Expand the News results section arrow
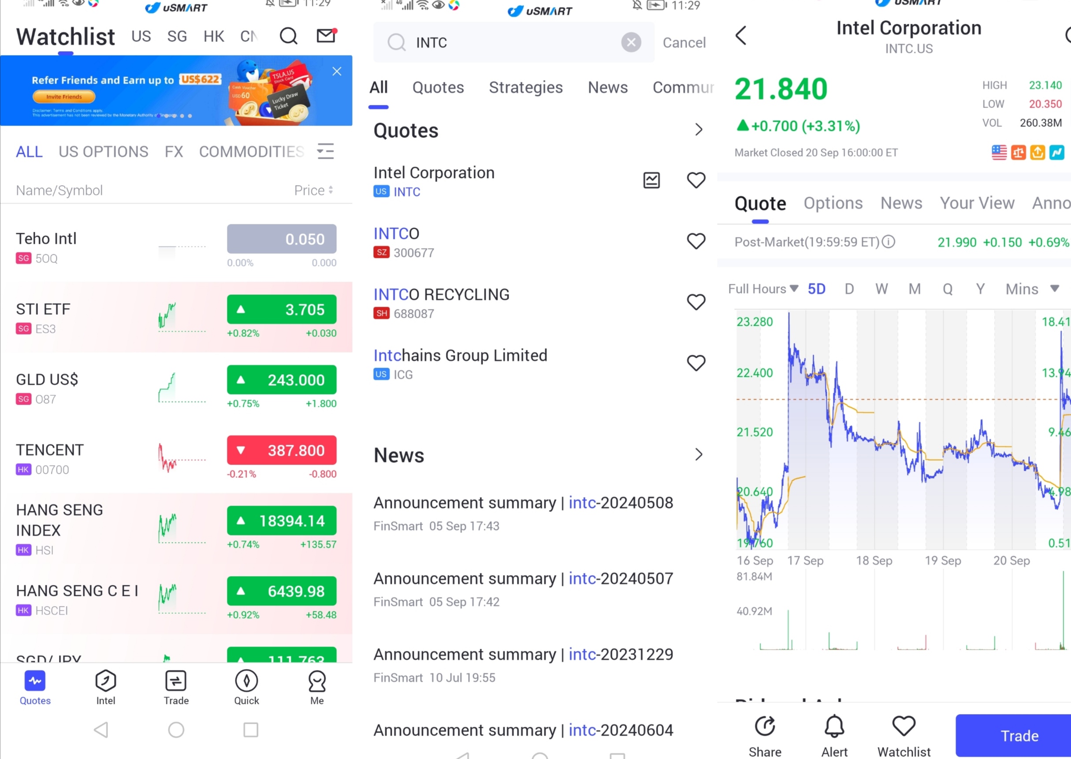 [699, 454]
